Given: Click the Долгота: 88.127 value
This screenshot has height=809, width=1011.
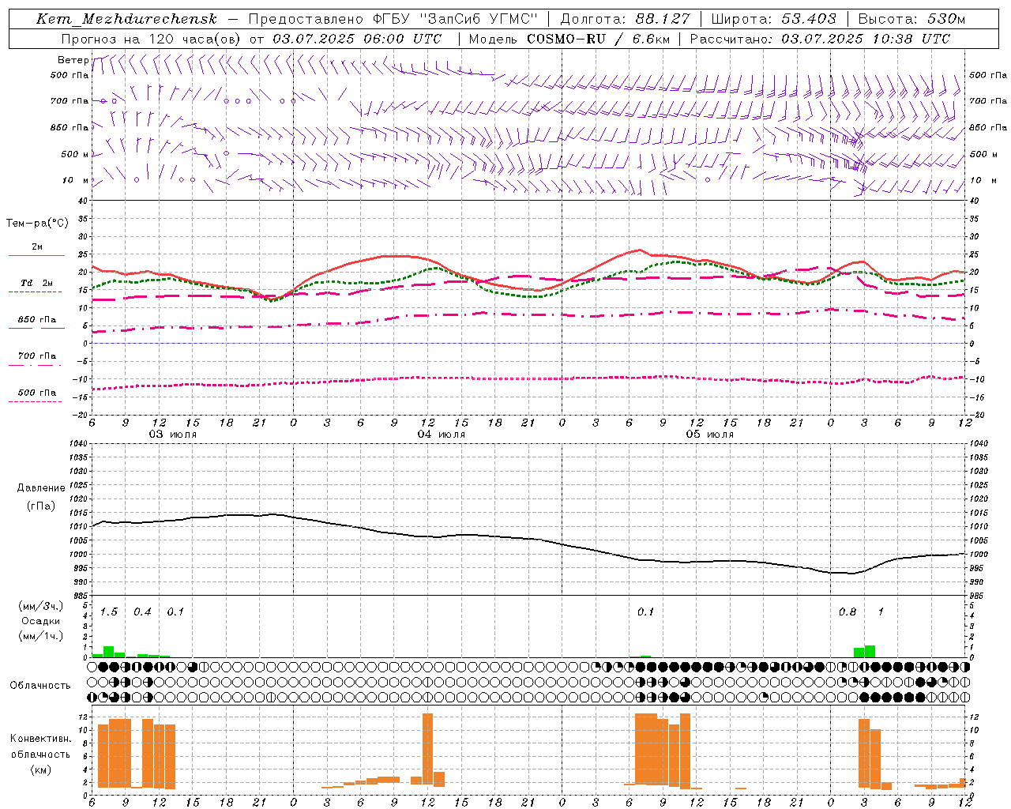Looking at the screenshot, I should click(625, 19).
